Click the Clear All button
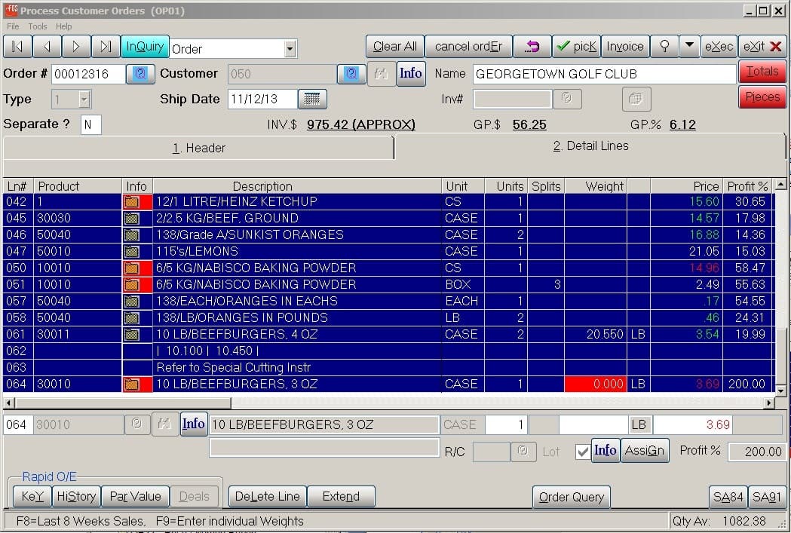This screenshot has height=533, width=791. 395,47
